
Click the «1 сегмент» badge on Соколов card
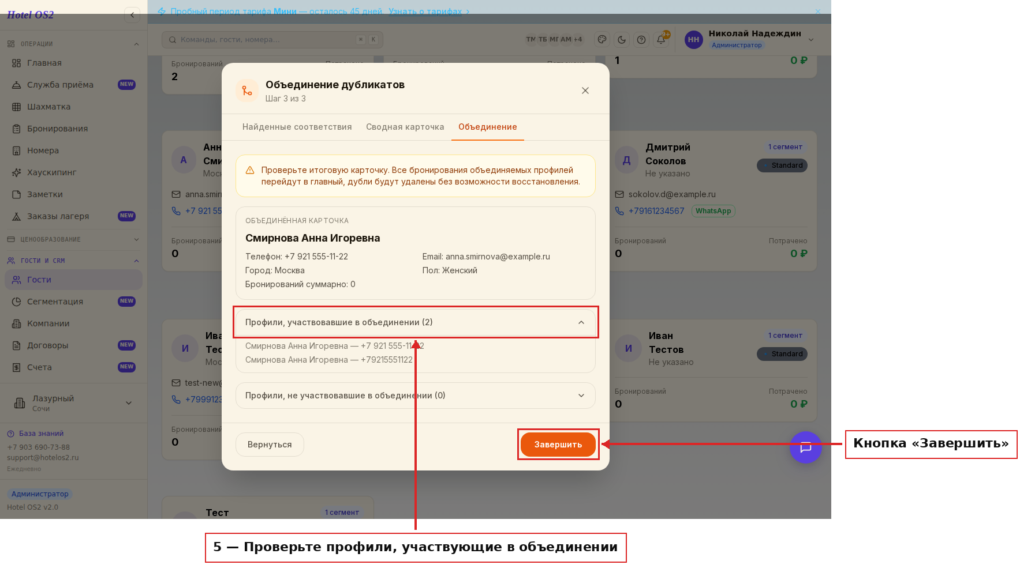click(x=785, y=147)
